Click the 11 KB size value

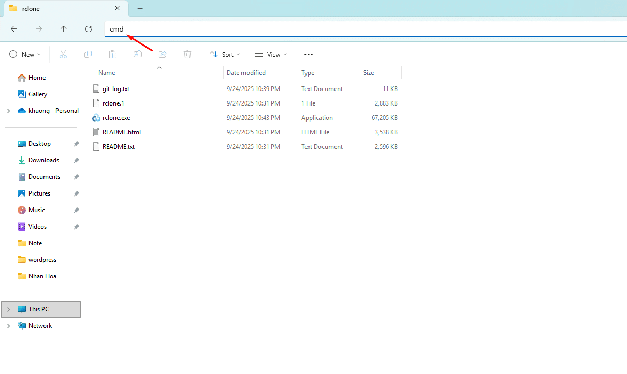click(390, 89)
